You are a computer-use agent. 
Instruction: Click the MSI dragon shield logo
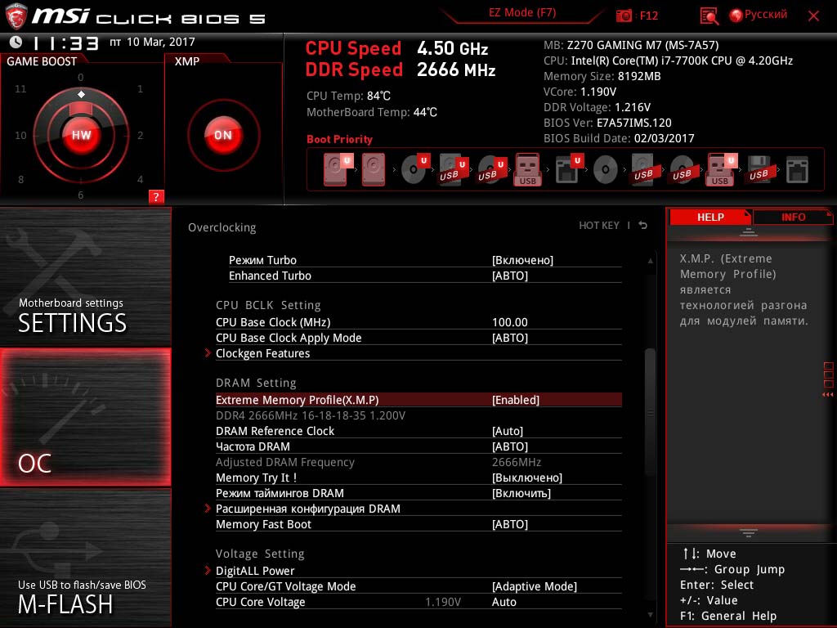tap(16, 16)
